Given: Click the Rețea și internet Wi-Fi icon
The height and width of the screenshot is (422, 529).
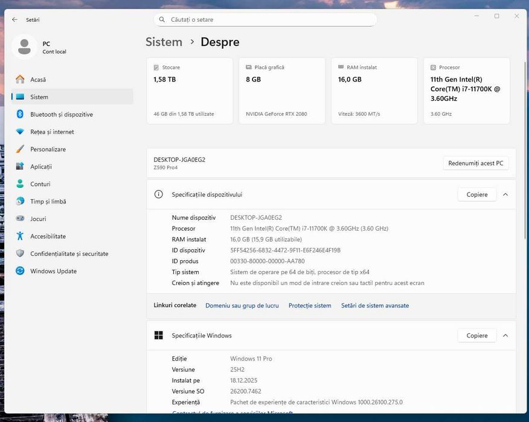Looking at the screenshot, I should (x=20, y=132).
